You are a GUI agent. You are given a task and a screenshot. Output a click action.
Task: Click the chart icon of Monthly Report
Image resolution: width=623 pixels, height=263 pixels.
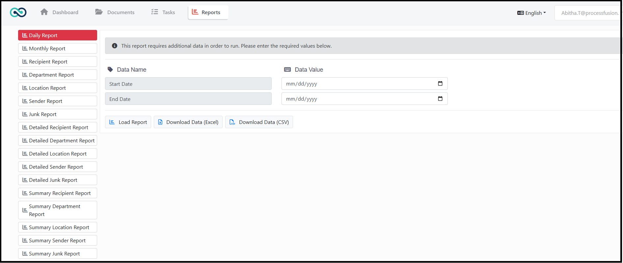pyautogui.click(x=25, y=48)
